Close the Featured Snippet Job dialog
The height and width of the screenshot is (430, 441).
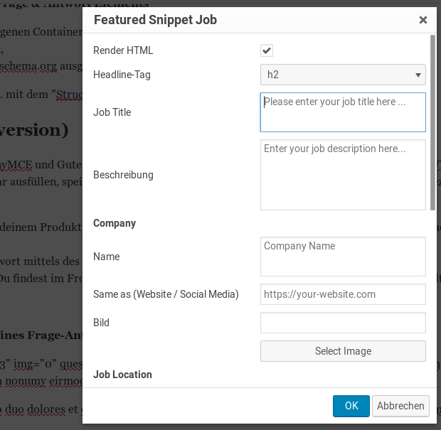click(423, 20)
